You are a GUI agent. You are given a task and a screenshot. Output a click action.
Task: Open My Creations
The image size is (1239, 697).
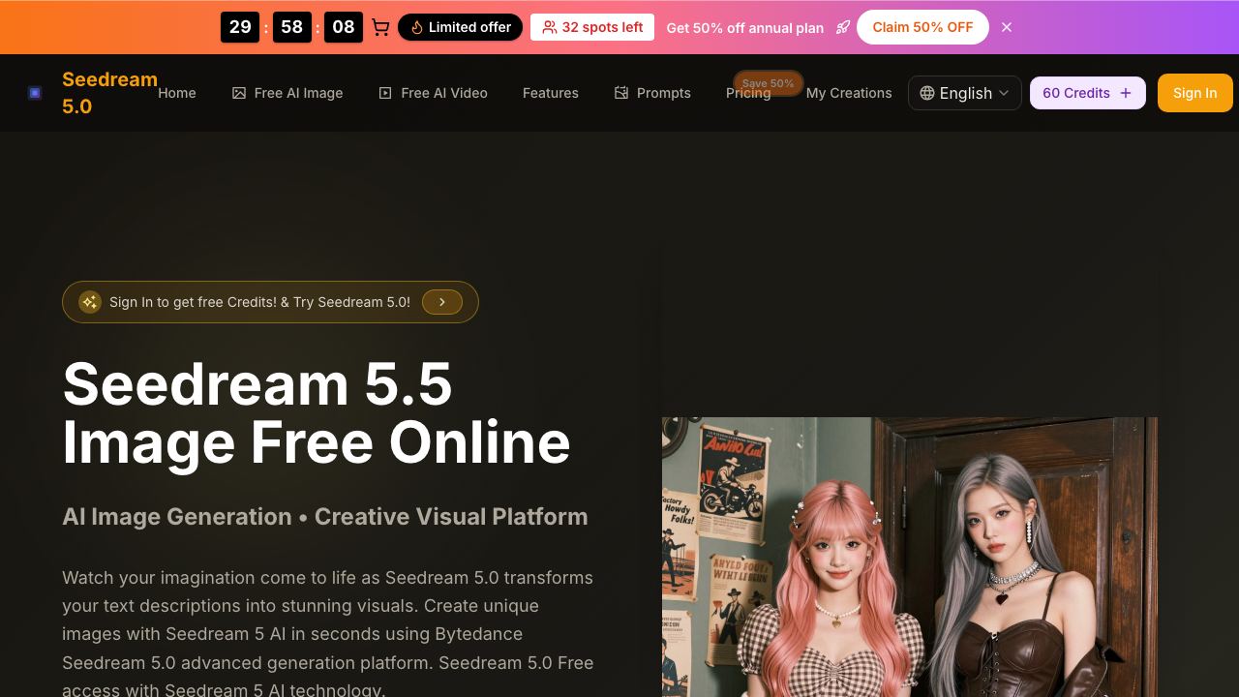(x=849, y=93)
